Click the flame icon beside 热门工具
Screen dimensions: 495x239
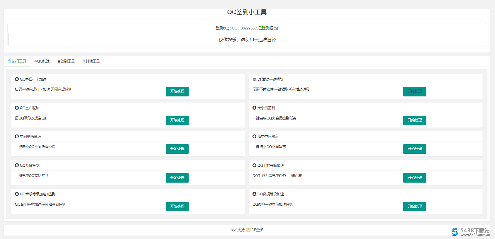click(9, 61)
